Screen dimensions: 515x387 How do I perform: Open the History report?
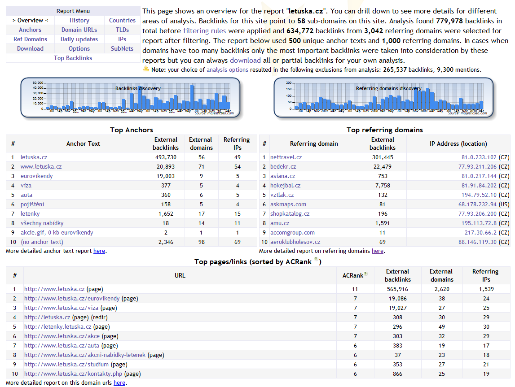pyautogui.click(x=79, y=20)
